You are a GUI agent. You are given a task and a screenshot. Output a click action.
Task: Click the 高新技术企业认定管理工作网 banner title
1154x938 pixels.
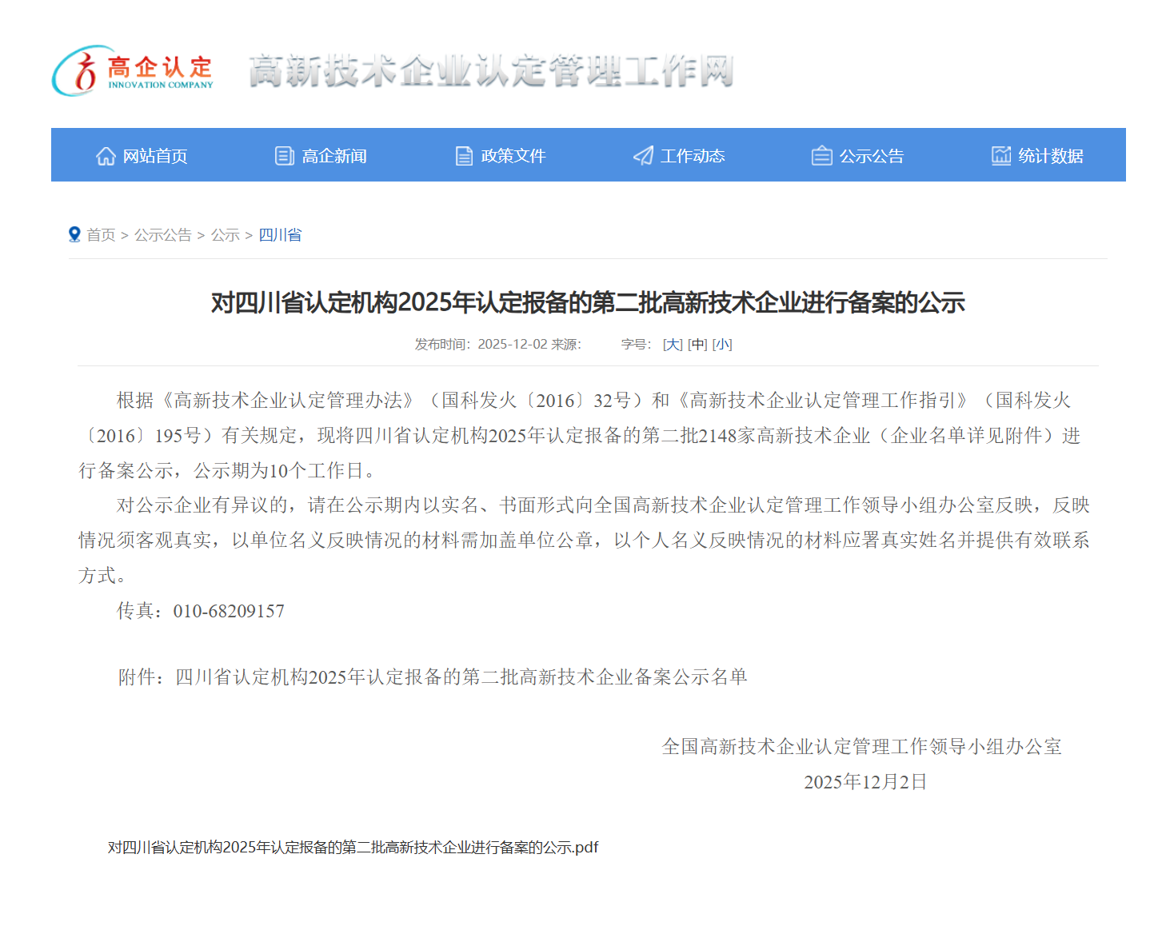pyautogui.click(x=491, y=71)
